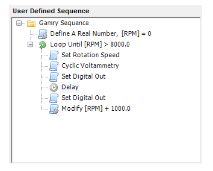This screenshot has height=171, width=213.
Task: Click the Set Rotation Speed script icon
Action: click(x=54, y=55)
